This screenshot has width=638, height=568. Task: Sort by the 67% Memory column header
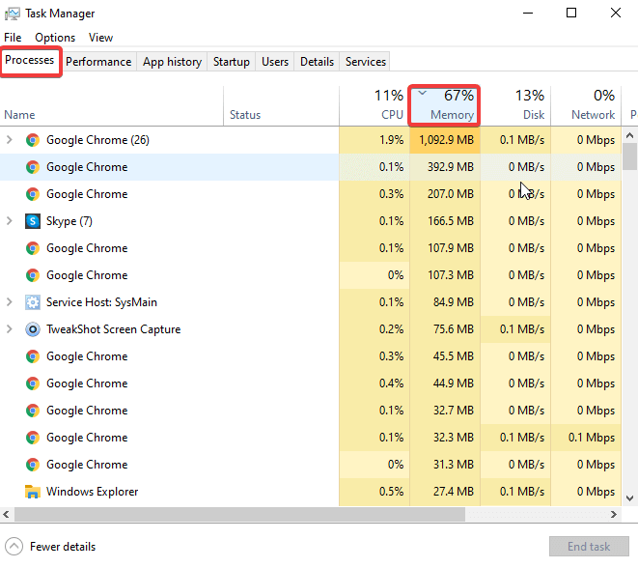point(444,105)
